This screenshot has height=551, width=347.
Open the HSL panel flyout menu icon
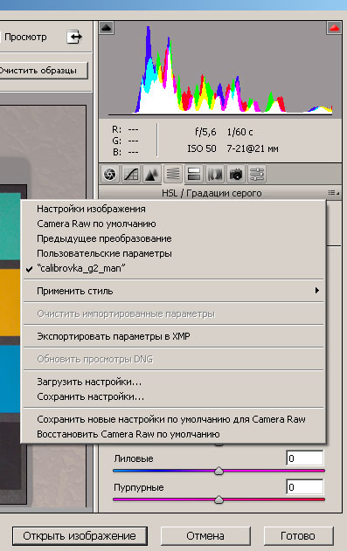click(334, 193)
